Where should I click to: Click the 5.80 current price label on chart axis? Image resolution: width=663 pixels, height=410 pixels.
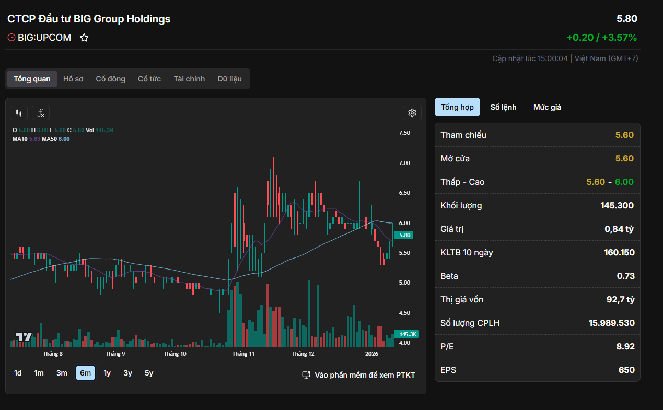(x=405, y=235)
